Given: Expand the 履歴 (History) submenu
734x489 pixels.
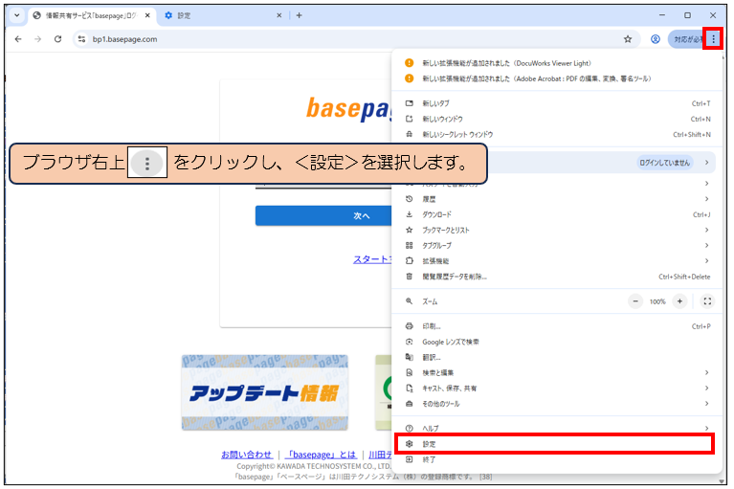Looking at the screenshot, I should (555, 199).
